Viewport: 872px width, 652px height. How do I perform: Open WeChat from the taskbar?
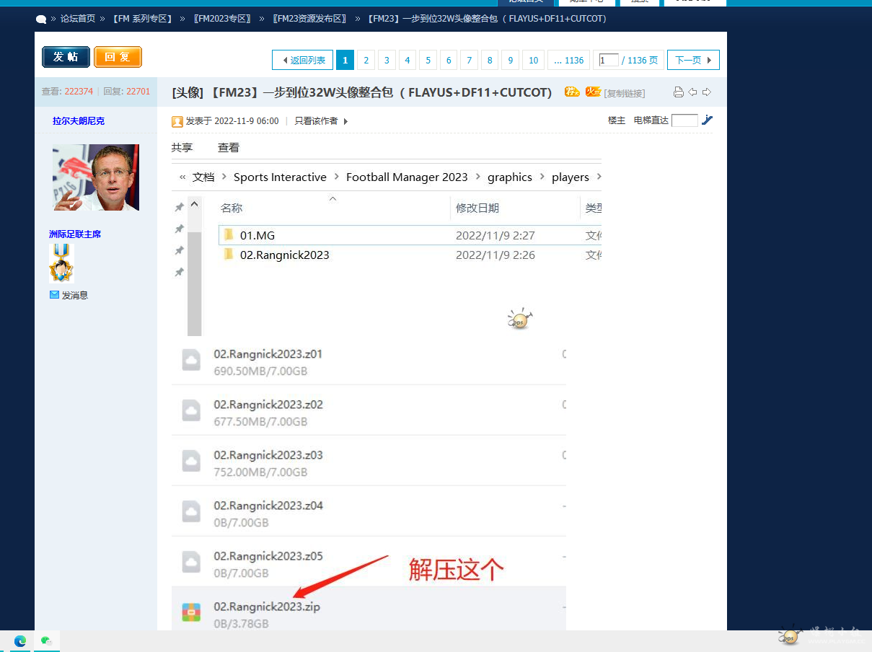tap(47, 640)
